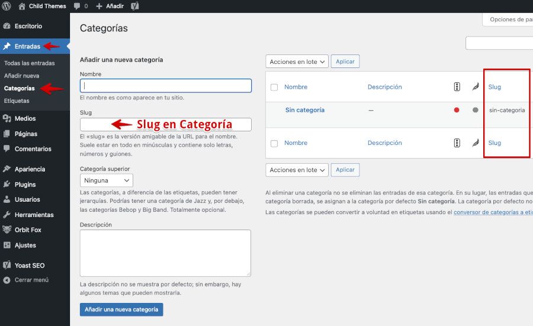Open Medios menu label
The image size is (533, 326).
click(25, 118)
